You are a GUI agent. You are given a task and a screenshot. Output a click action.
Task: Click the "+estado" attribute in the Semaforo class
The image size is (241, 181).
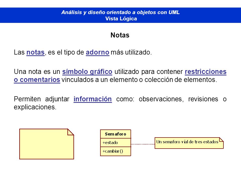point(110,143)
